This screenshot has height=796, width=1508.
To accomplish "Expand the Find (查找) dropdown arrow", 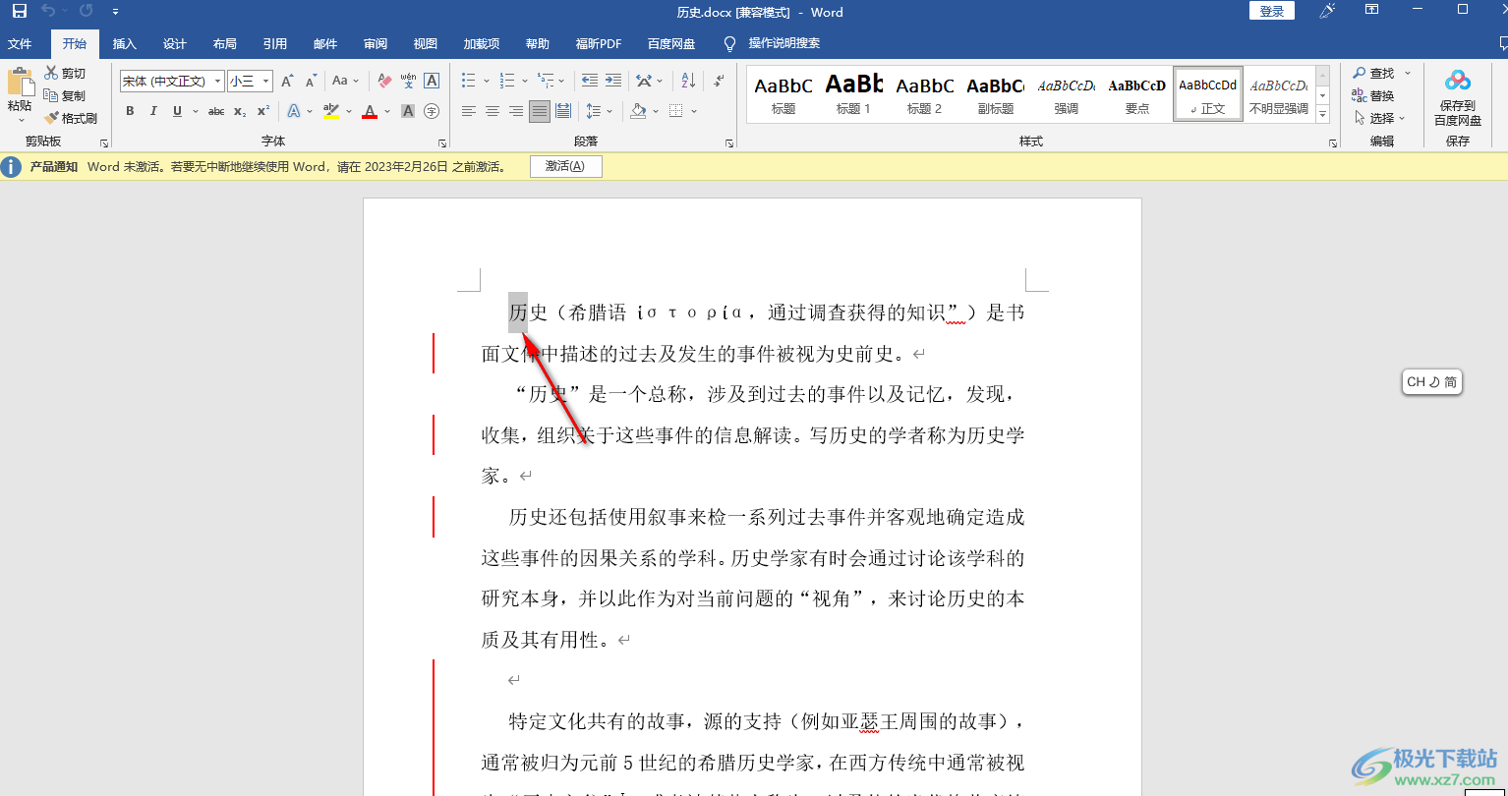I will tap(1407, 73).
